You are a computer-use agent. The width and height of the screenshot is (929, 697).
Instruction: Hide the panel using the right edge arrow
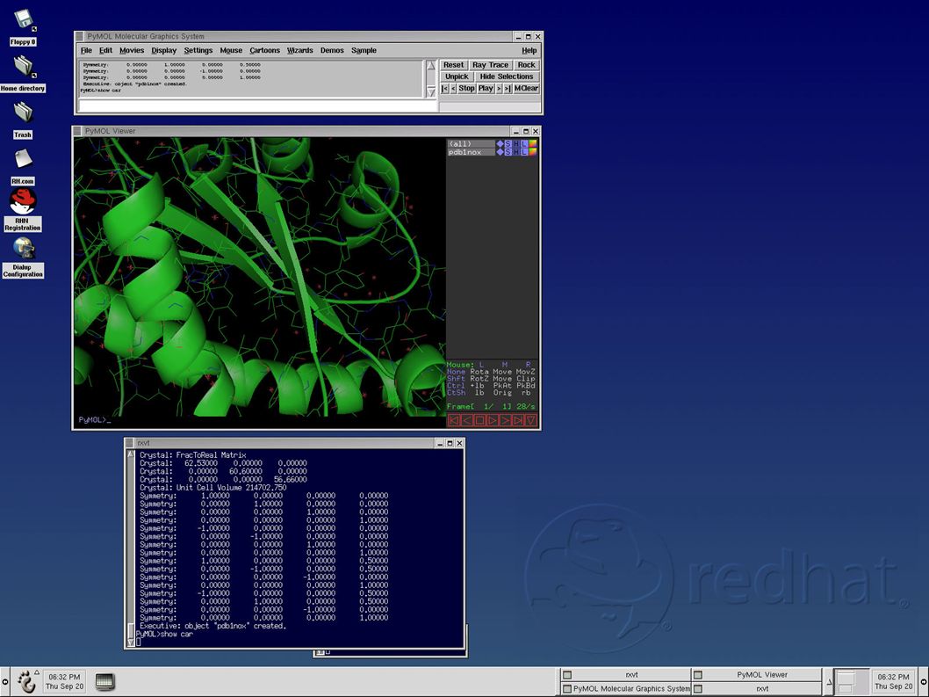[924, 681]
